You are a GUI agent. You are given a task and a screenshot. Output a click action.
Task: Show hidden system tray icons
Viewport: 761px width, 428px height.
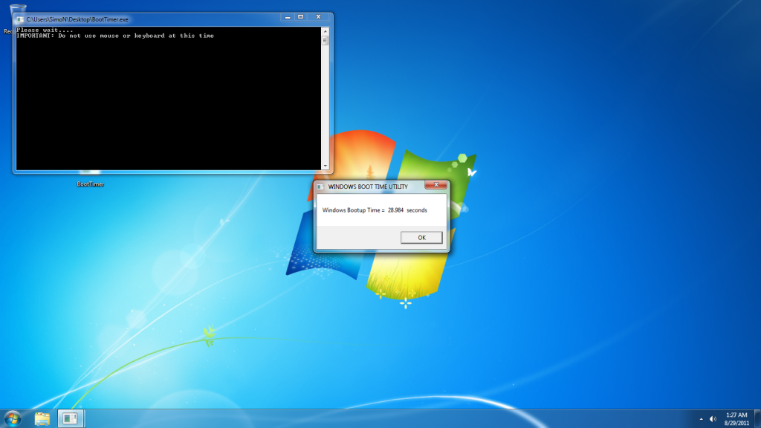[701, 418]
